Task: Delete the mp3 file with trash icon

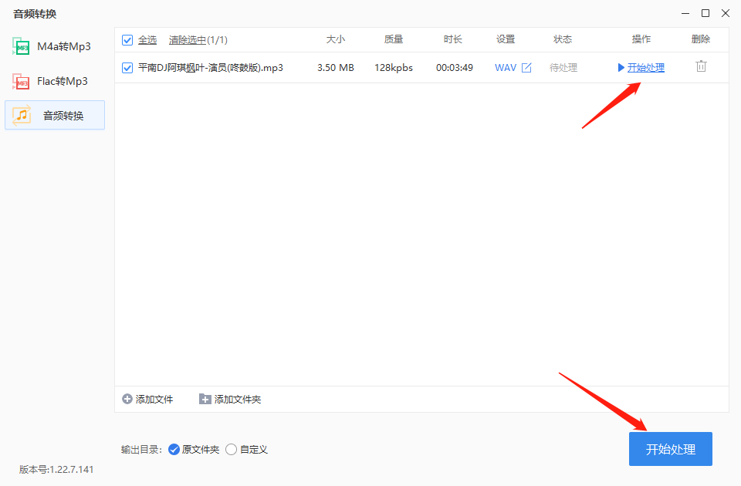Action: click(701, 66)
